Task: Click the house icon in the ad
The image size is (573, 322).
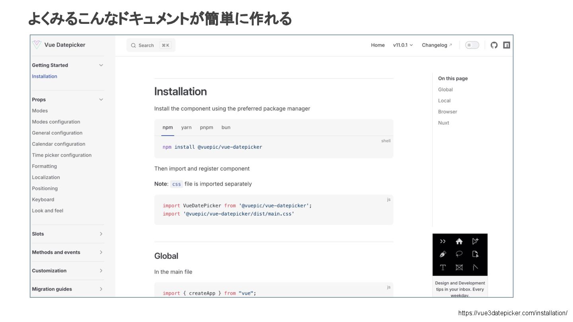Action: point(459,241)
